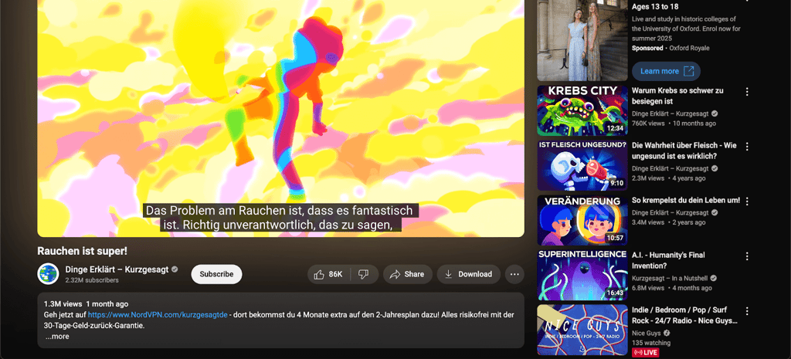Click the red LIVE badge

[x=645, y=352]
